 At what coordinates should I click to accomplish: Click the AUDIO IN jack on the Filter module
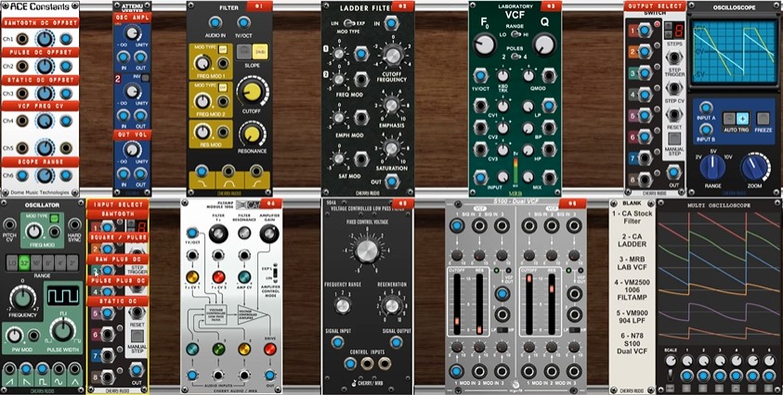point(215,22)
